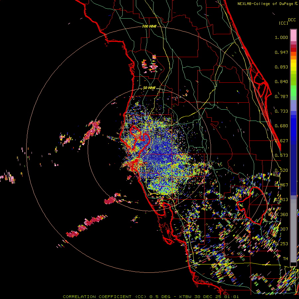Select the 0.733 scale value
Viewport: 299px width, 299px height.
tap(281, 111)
